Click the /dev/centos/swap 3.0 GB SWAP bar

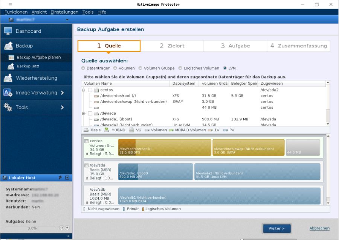249,147
